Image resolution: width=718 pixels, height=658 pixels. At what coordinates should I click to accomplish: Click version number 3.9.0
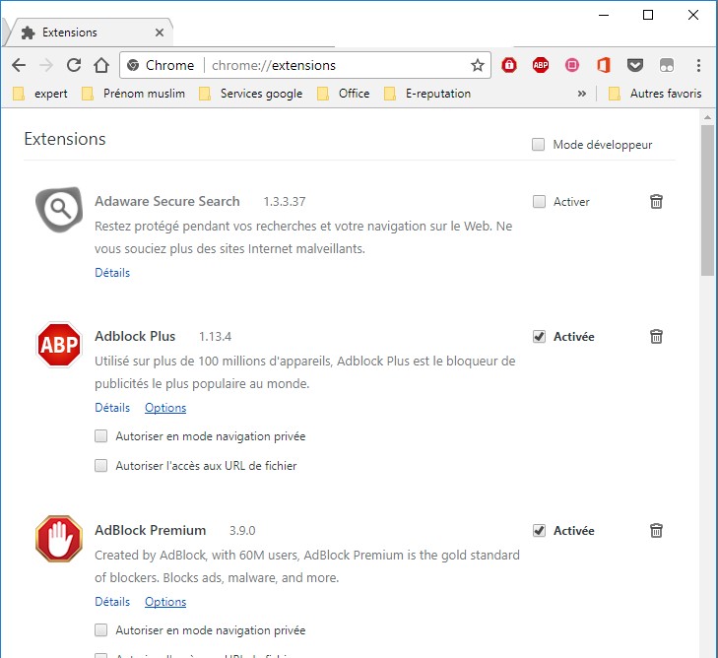[242, 531]
